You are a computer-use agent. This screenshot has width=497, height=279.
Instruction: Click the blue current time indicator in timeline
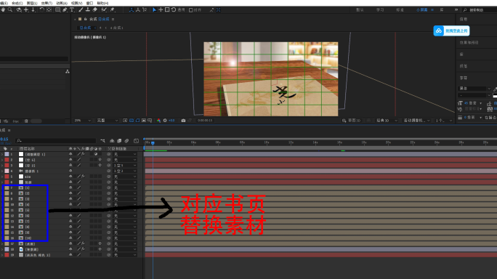153,143
